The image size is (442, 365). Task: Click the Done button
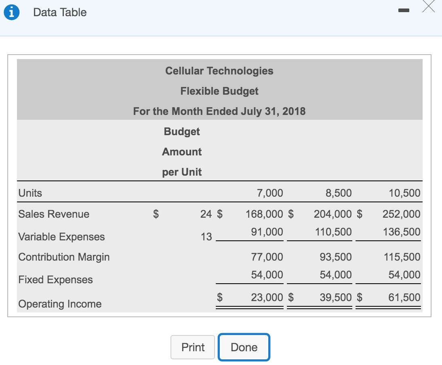[x=244, y=347]
